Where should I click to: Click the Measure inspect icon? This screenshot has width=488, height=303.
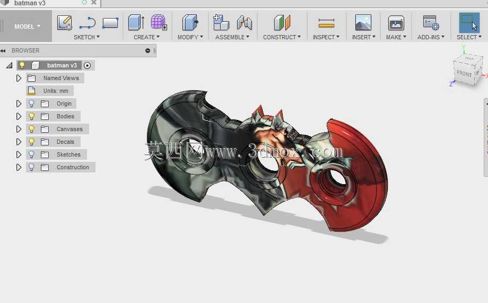pos(326,23)
